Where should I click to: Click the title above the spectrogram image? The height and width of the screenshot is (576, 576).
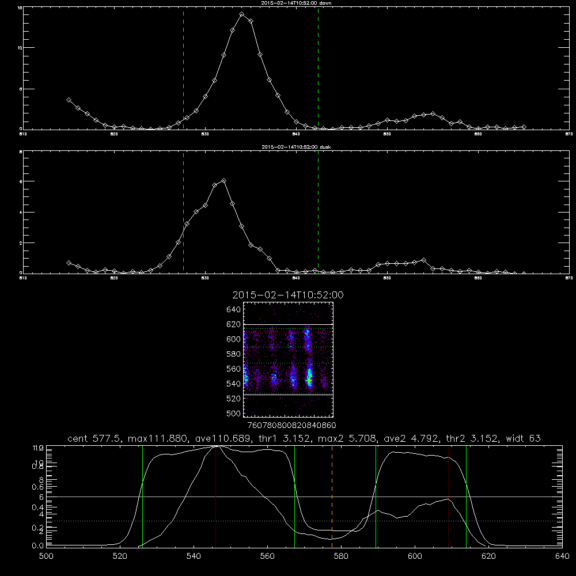288,295
